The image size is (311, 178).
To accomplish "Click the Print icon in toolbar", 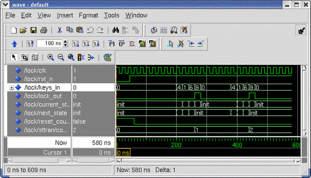I will coord(43,30).
